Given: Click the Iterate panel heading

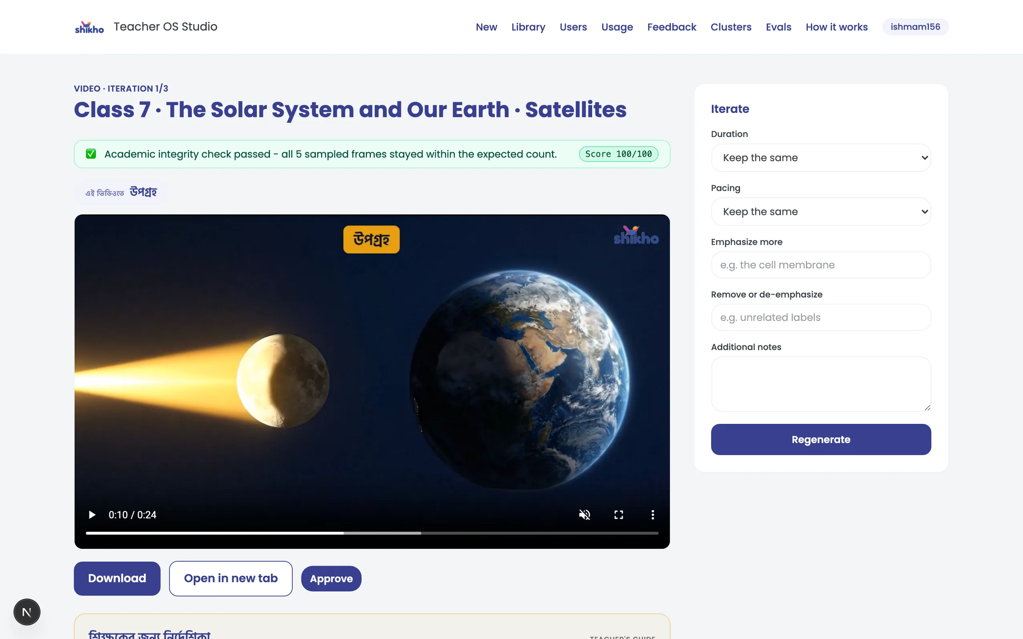Looking at the screenshot, I should pos(730,109).
